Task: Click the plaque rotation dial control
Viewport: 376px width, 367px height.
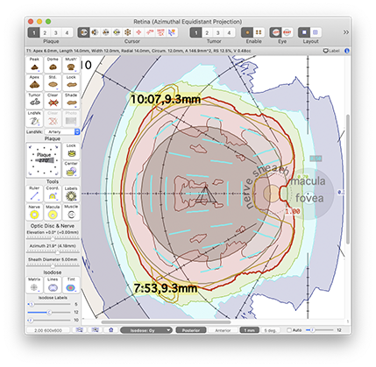Action: 44,160
